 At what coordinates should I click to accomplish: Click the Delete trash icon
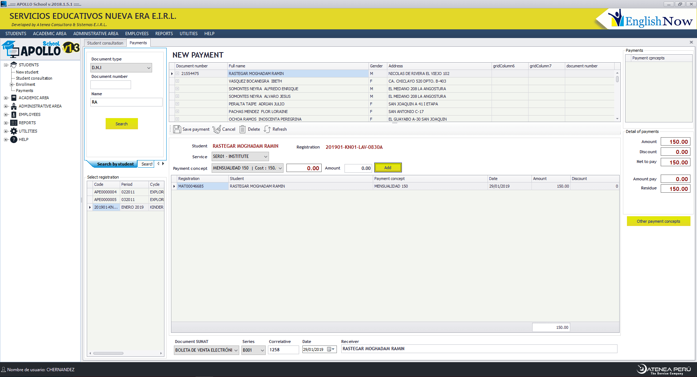[242, 129]
